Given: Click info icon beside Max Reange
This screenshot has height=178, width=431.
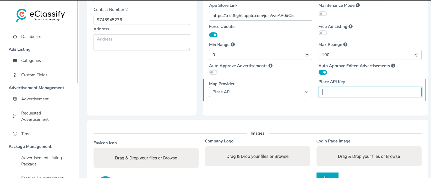Looking at the screenshot, I should (x=345, y=44).
